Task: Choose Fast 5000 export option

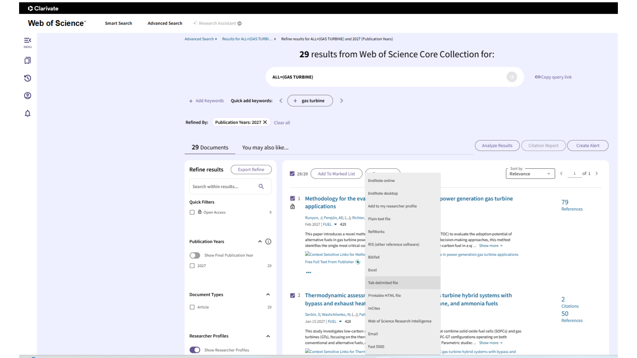Action: [403, 347]
